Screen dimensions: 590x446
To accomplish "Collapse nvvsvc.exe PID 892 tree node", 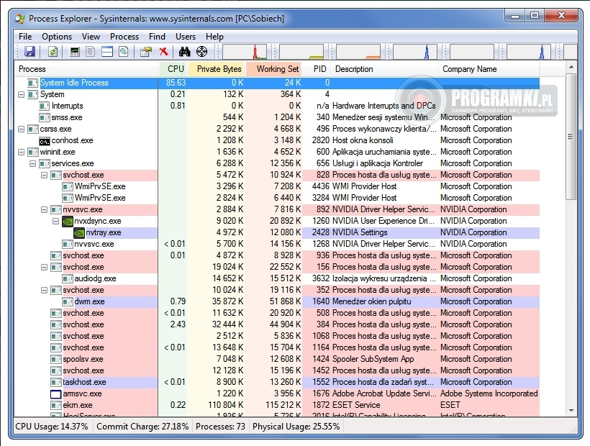I will 45,209.
